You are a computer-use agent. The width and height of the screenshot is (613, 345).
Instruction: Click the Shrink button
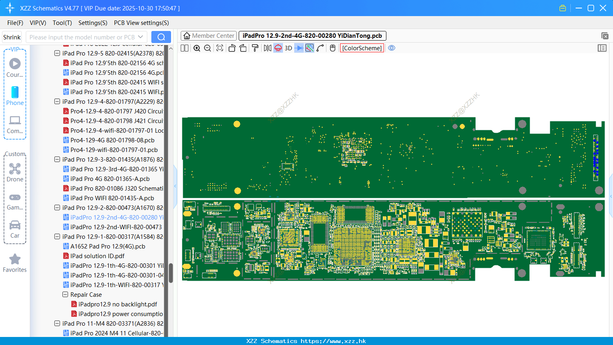point(12,37)
